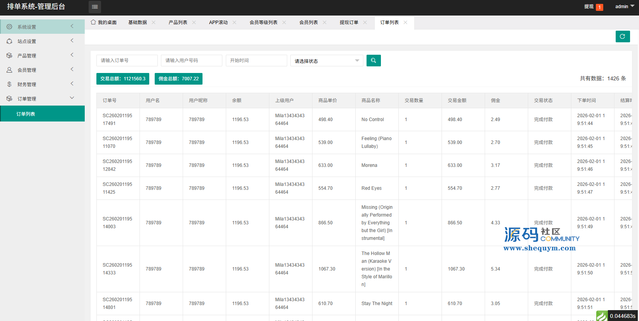Expand the 产品管理 sidebar menu
639x321 pixels.
point(42,56)
